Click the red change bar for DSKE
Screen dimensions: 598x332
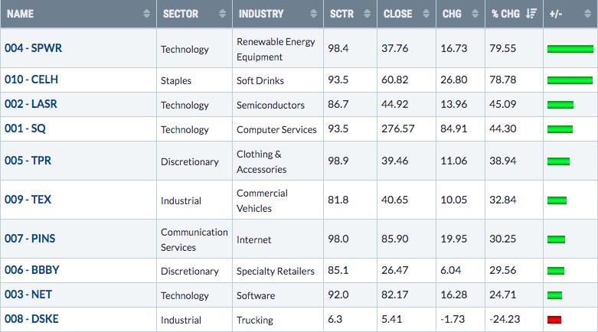tap(555, 320)
